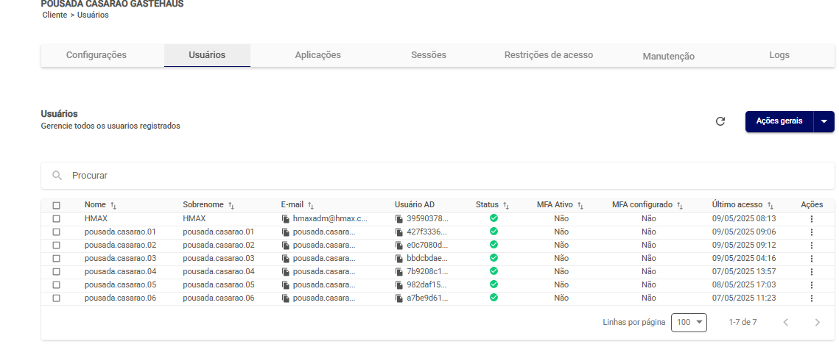
Task: Click the Ações gerais button
Action: coord(779,121)
